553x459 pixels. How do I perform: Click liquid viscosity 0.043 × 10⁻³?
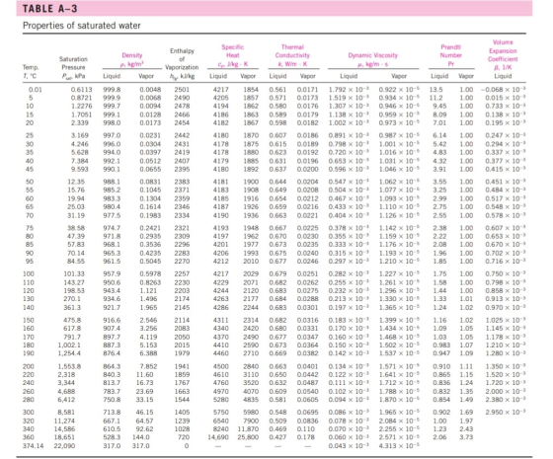point(349,446)
